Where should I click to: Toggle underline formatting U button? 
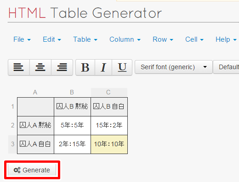click(x=122, y=67)
